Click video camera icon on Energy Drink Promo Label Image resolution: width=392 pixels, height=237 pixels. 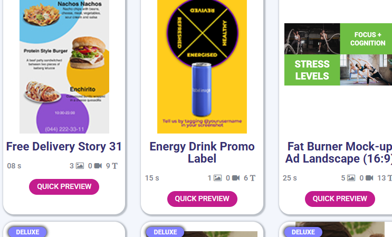pos(236,178)
